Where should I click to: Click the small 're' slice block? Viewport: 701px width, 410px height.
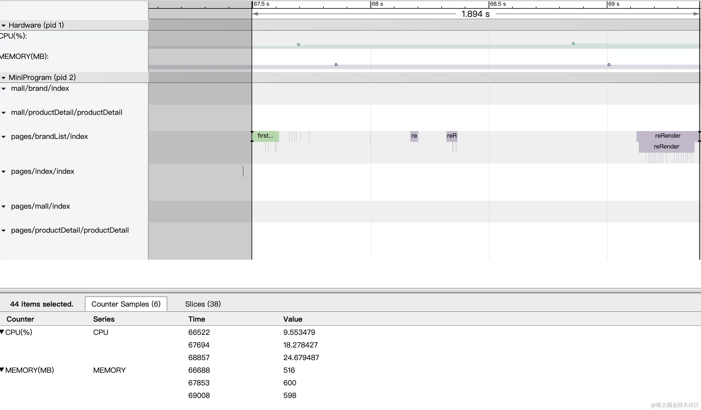point(414,136)
